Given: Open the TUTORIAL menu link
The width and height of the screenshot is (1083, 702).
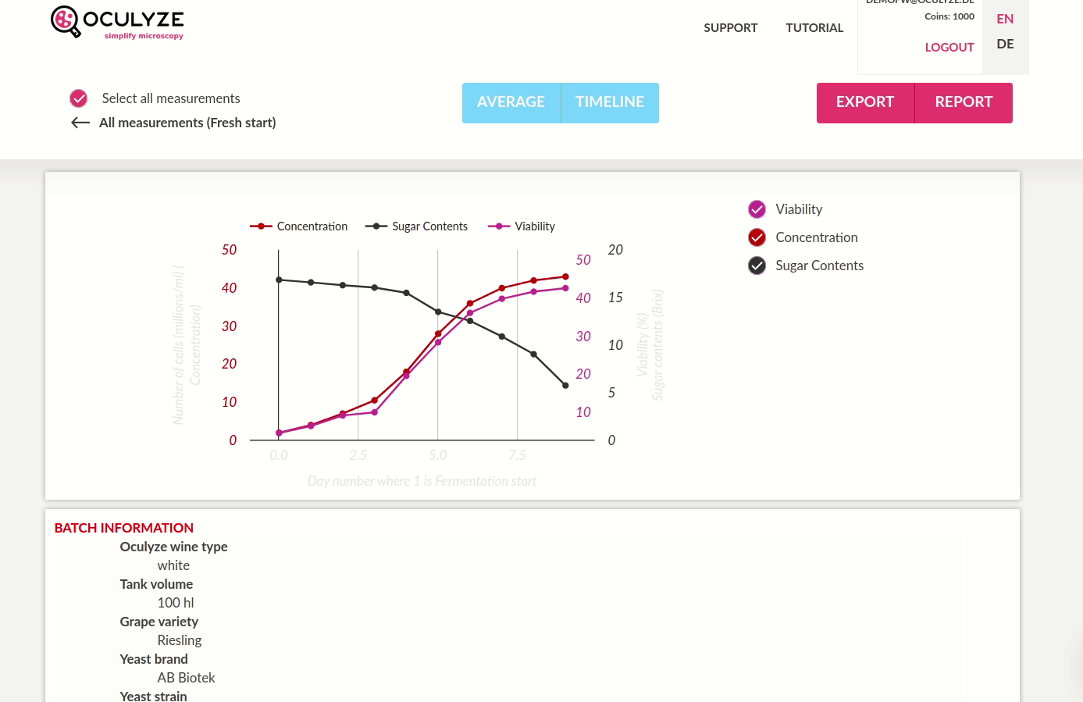Looking at the screenshot, I should point(814,28).
